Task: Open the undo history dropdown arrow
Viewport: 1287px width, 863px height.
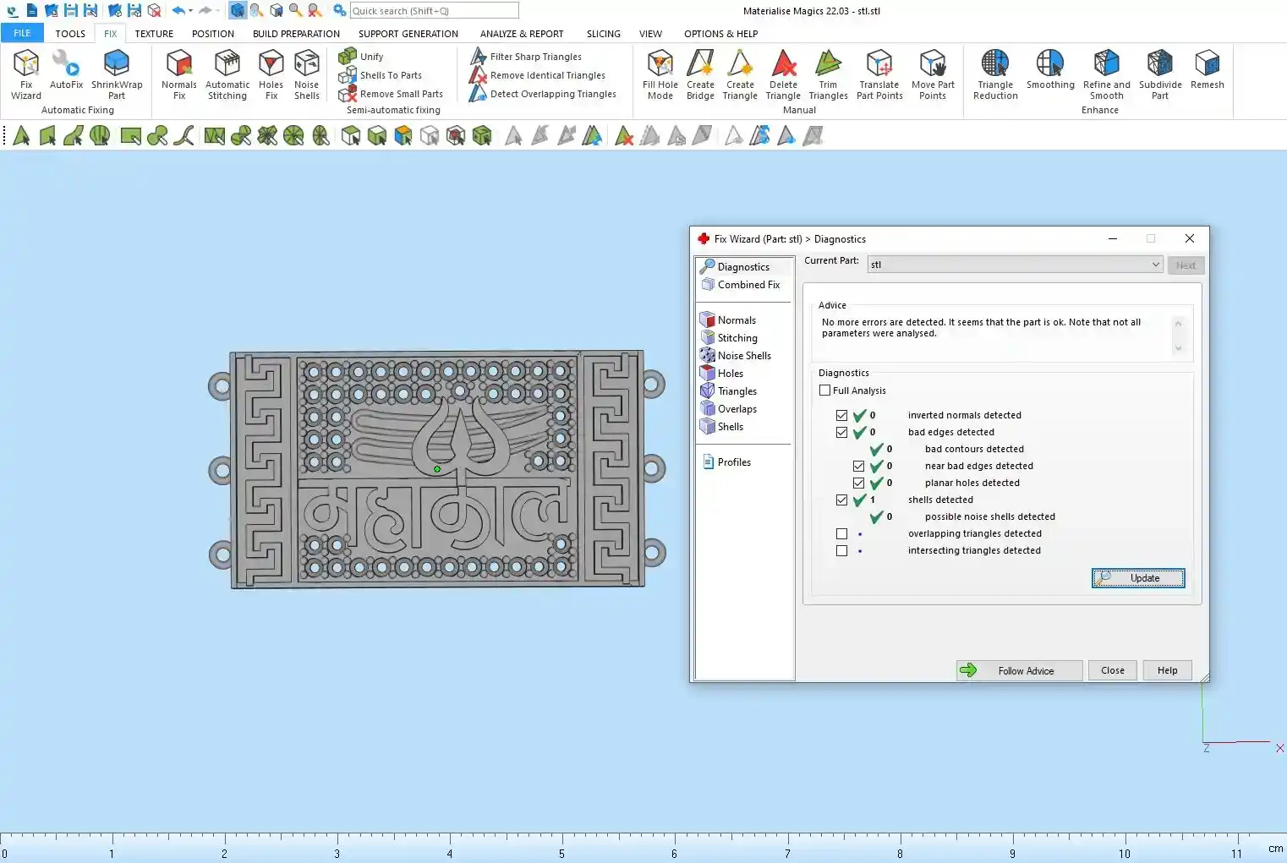Action: 191,11
